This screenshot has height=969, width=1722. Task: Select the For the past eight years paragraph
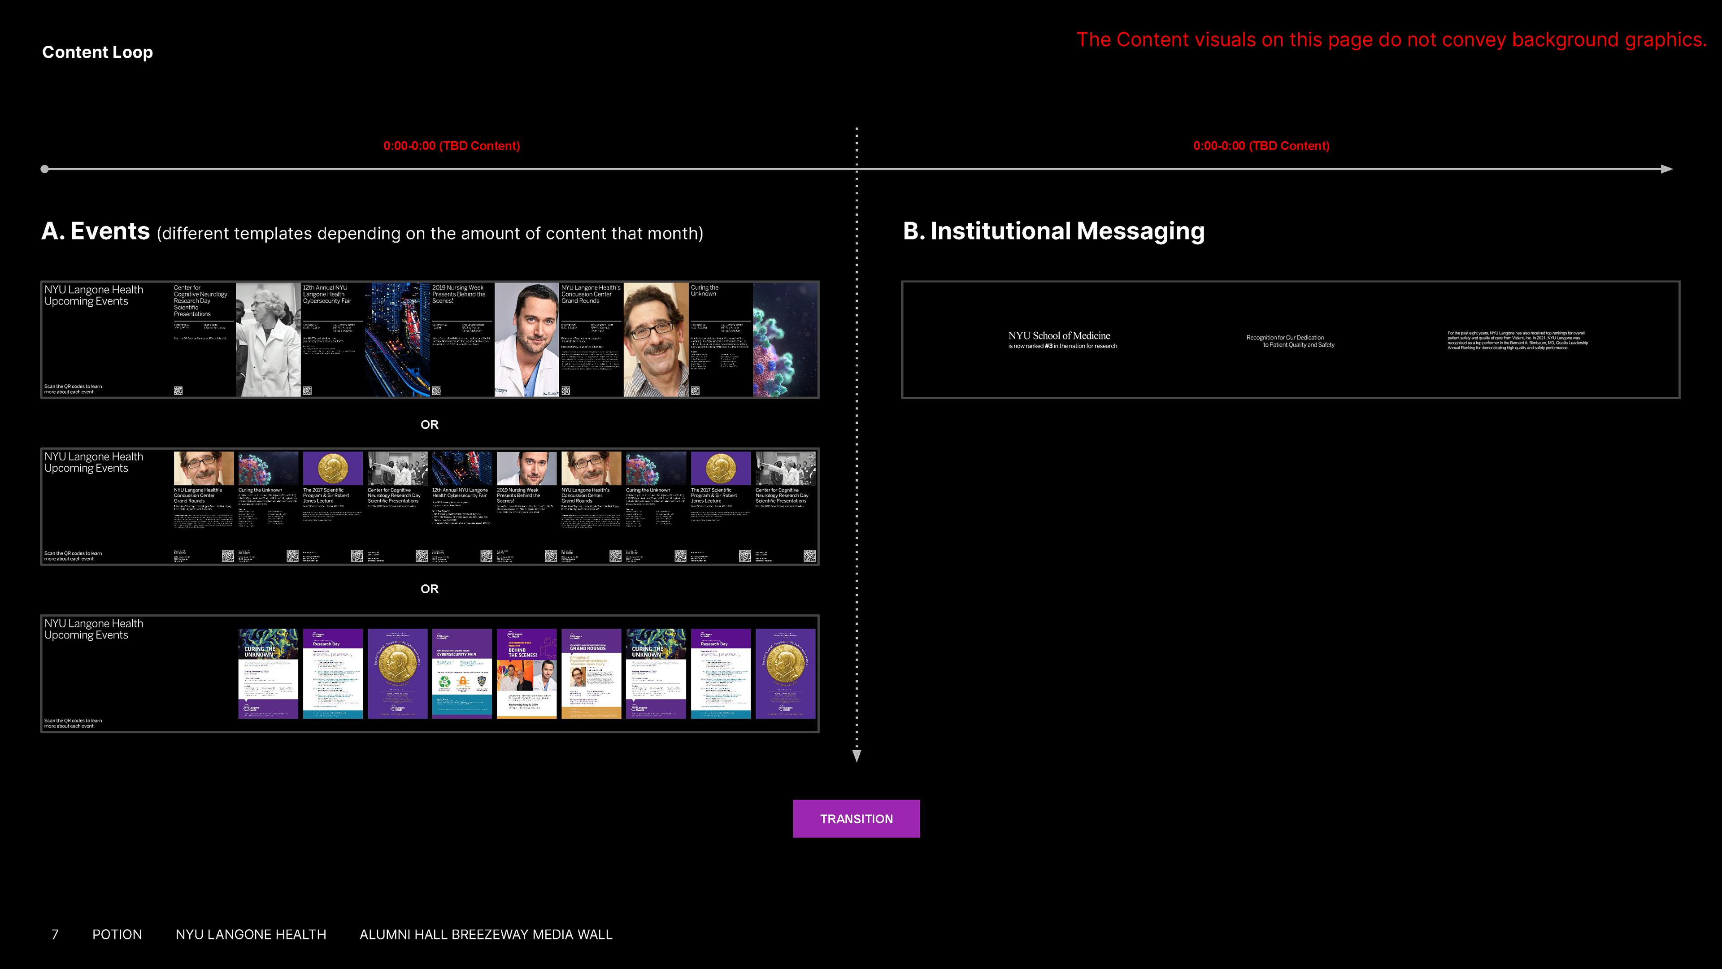(1518, 340)
